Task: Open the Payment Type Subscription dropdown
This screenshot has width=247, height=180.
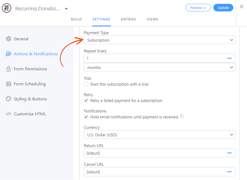Action: (x=159, y=40)
